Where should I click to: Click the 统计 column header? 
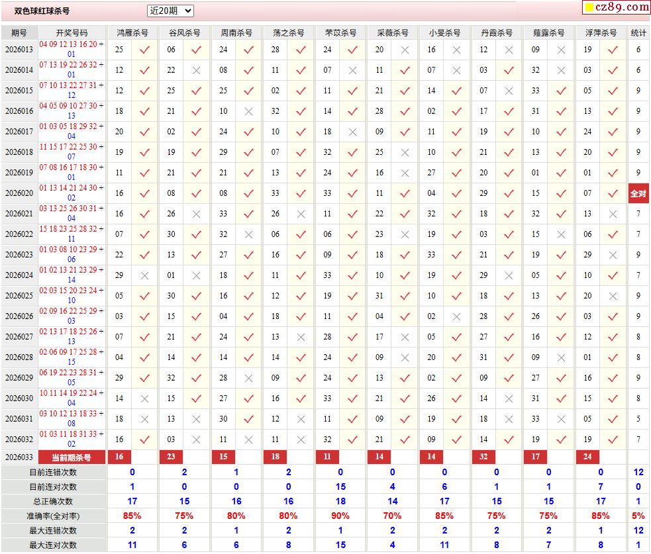coord(638,32)
